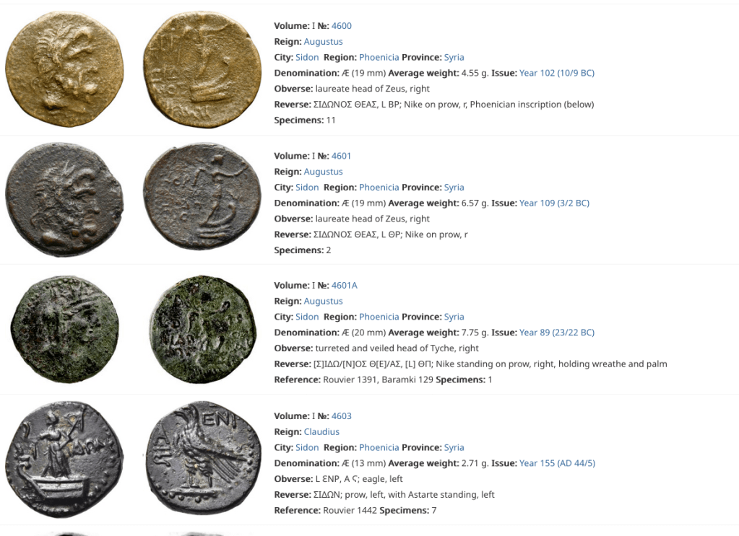This screenshot has width=739, height=536.
Task: Click Augustus reign for coin 4600
Action: pos(323,41)
